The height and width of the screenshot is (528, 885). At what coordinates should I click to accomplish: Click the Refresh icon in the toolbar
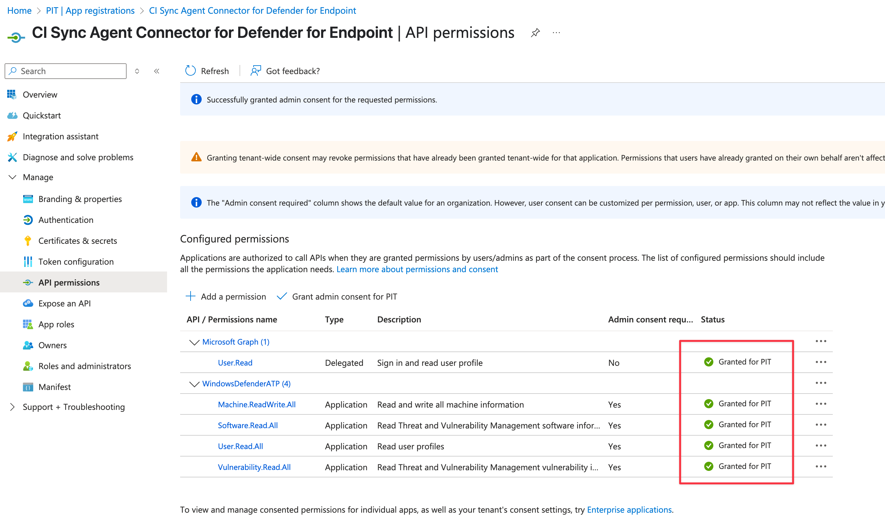point(190,71)
